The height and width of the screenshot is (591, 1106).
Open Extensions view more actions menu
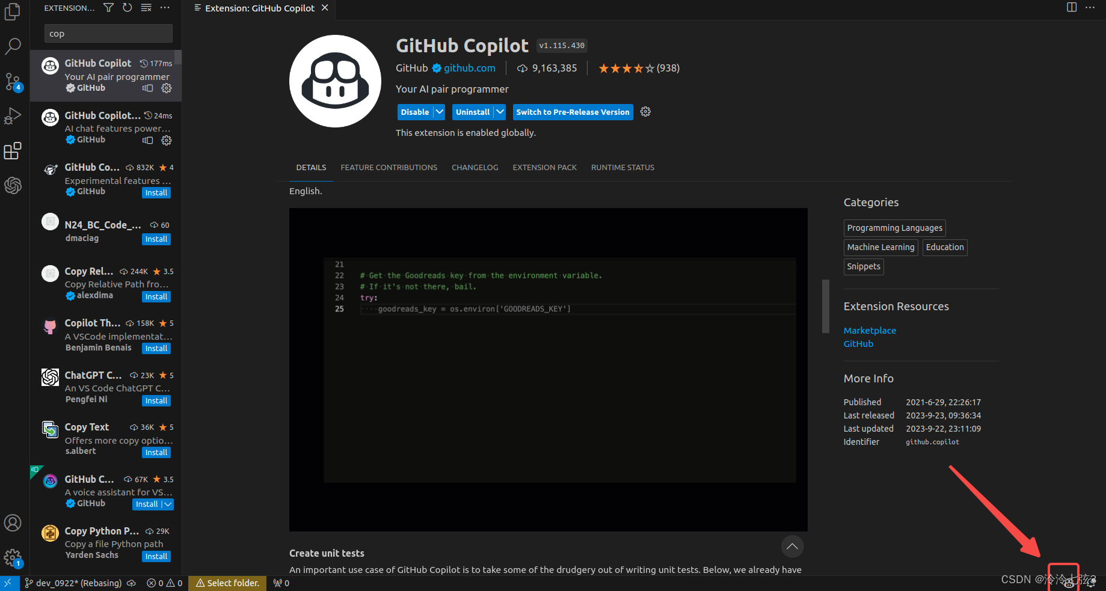(165, 8)
